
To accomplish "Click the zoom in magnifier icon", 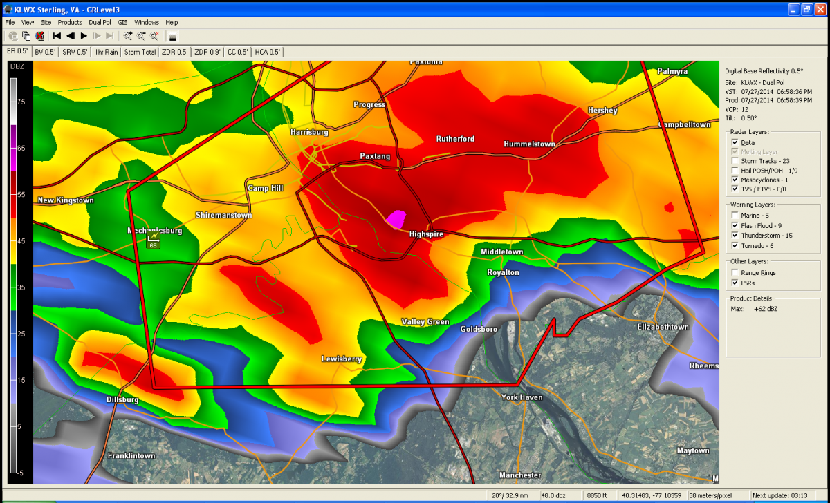I will 128,35.
